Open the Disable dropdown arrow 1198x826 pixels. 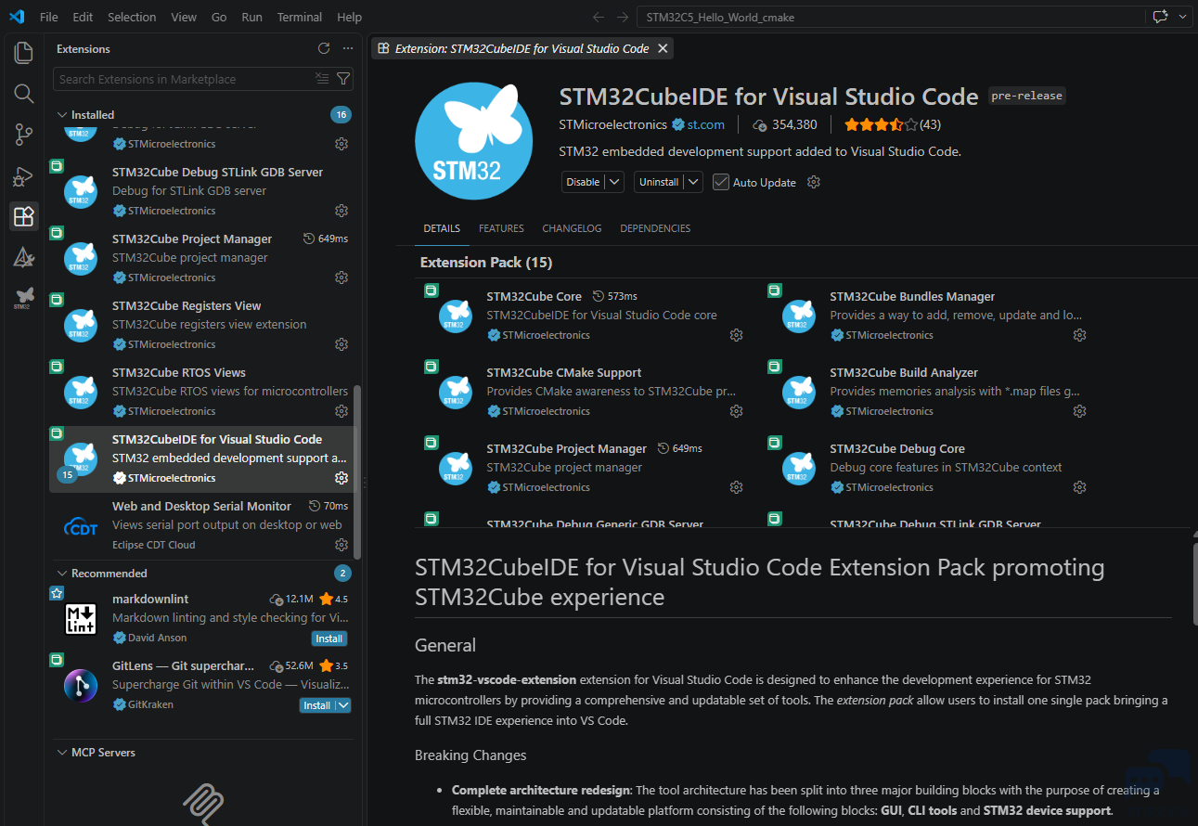tap(614, 182)
